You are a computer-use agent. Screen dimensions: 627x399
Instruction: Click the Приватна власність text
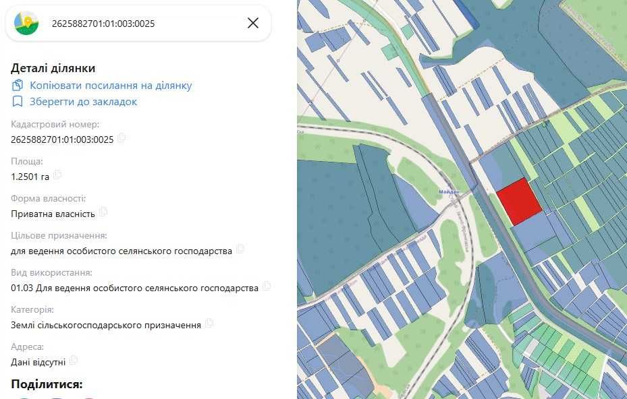[53, 214]
